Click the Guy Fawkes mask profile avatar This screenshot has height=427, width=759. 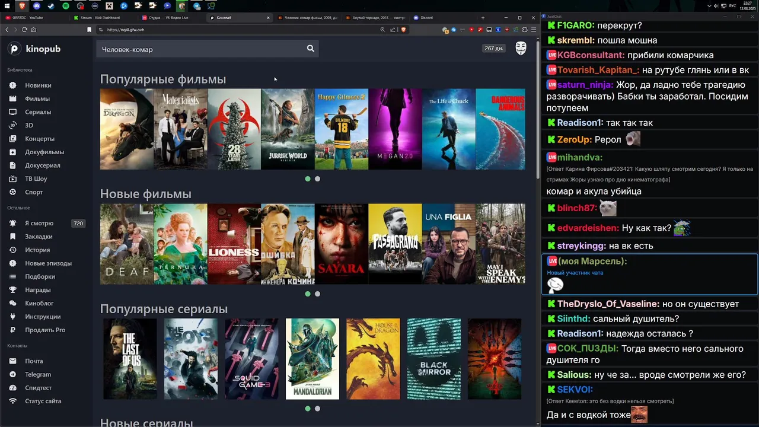(x=521, y=49)
